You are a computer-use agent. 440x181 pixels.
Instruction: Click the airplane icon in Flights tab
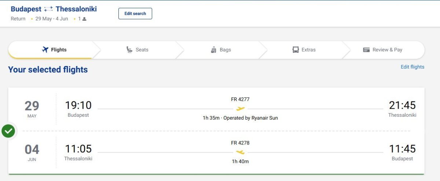click(x=45, y=50)
